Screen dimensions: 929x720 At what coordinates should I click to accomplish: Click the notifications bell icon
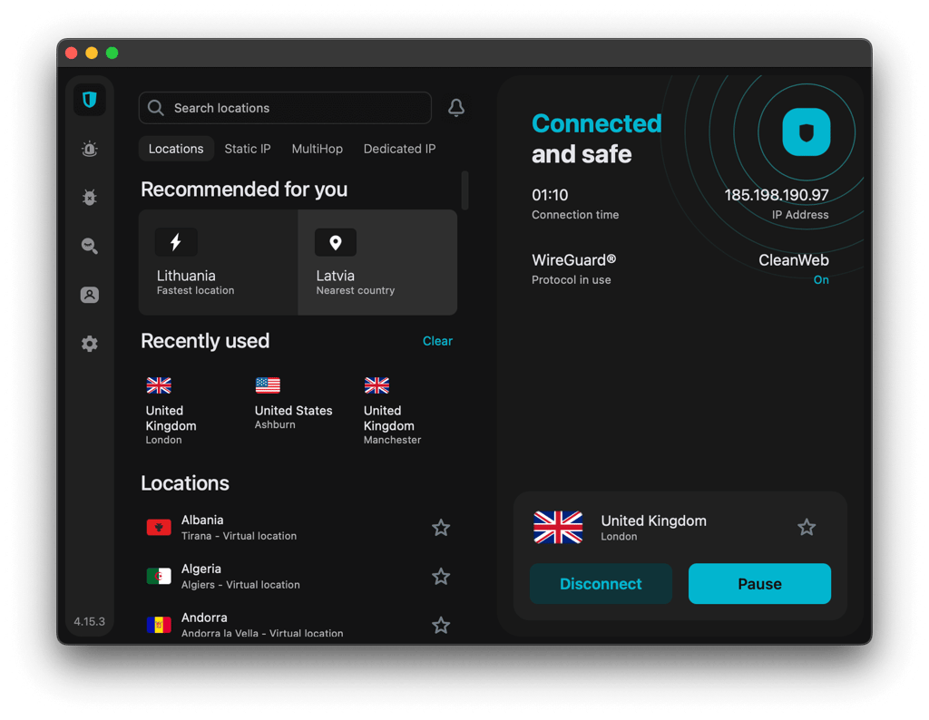pyautogui.click(x=455, y=108)
